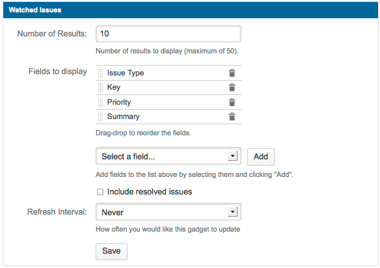Screen dimensions: 380x268
Task: Delete the Issue Type field via trash icon
Action: (232, 73)
